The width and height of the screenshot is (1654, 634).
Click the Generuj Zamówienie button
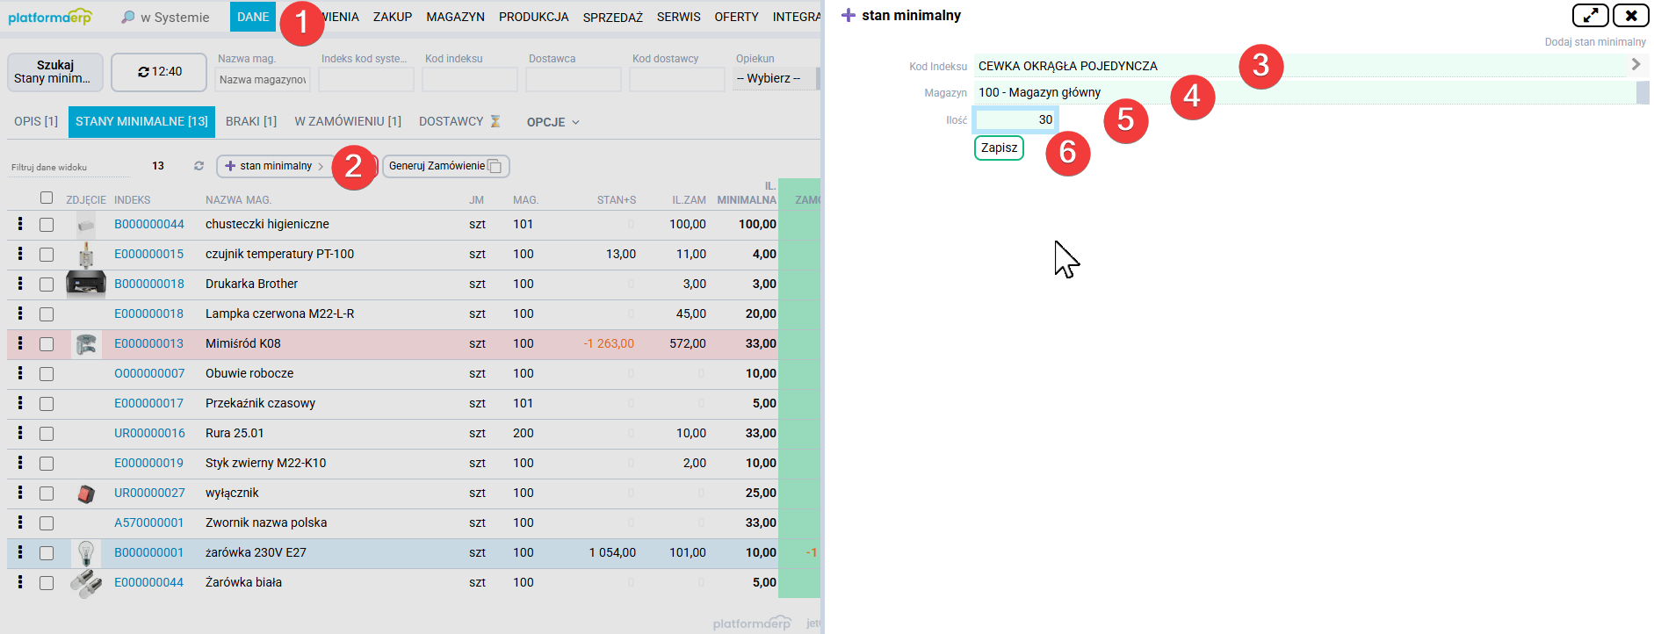(x=445, y=166)
